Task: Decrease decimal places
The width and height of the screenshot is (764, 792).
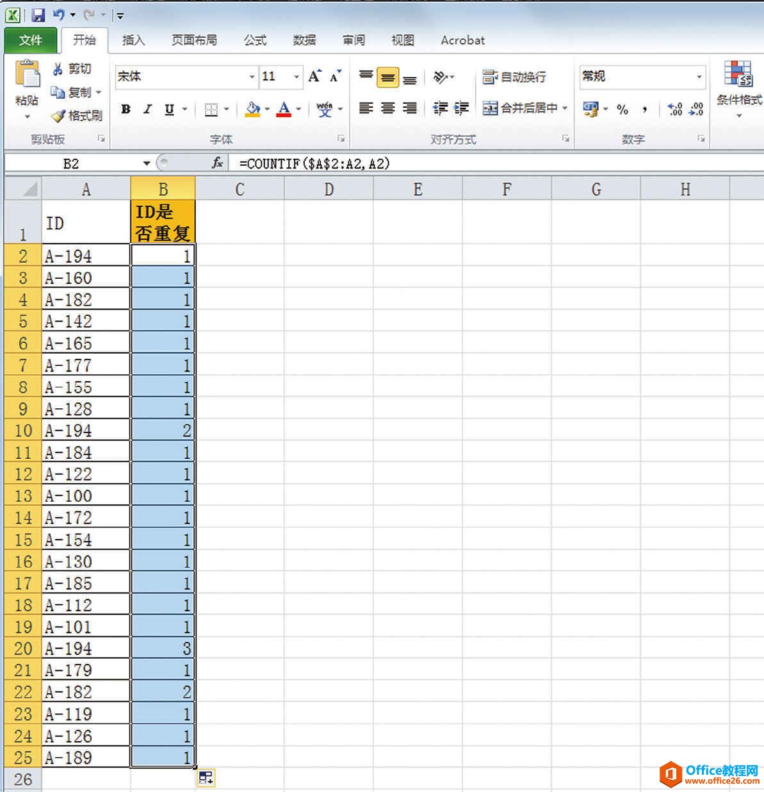Action: [x=696, y=110]
